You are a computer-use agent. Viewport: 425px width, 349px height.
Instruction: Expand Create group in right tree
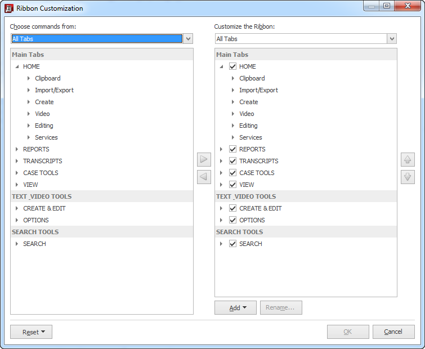coord(233,102)
